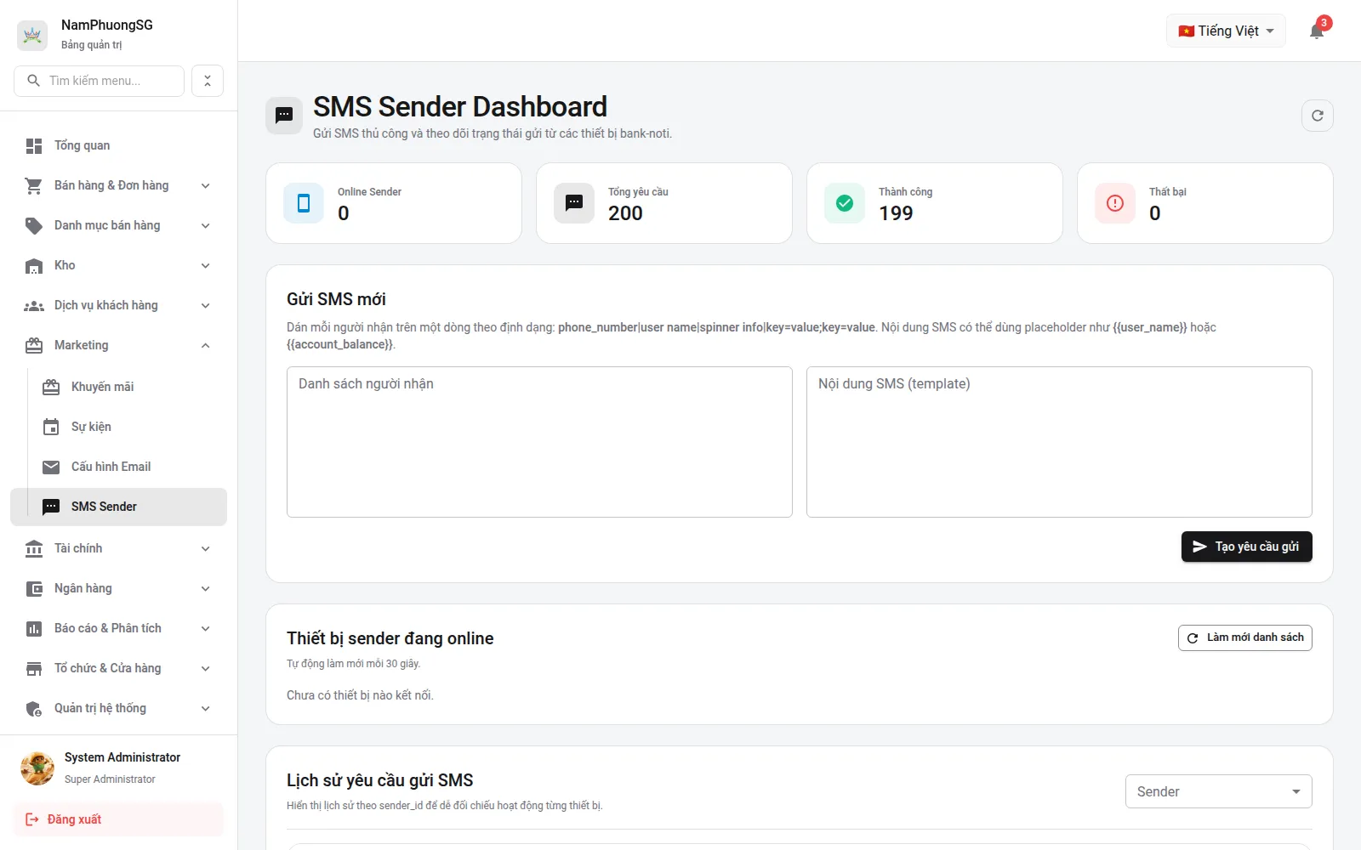The width and height of the screenshot is (1361, 850).
Task: Select the SMS Sender menu item
Action: click(118, 507)
